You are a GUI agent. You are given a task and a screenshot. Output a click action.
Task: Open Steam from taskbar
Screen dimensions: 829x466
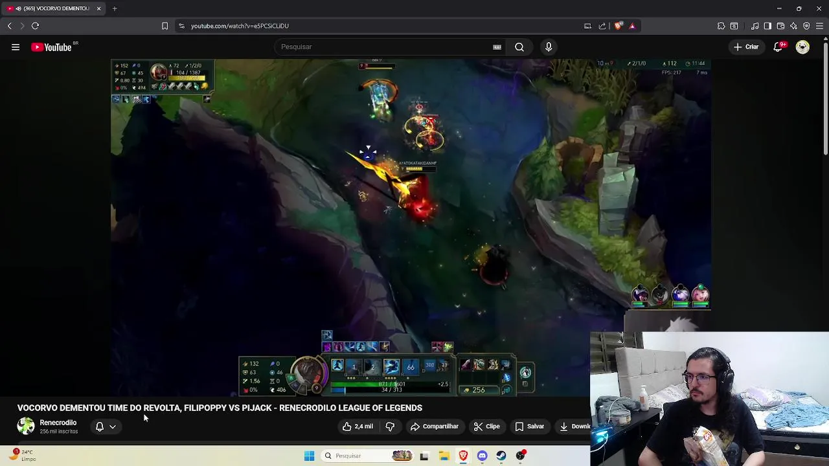coord(501,456)
